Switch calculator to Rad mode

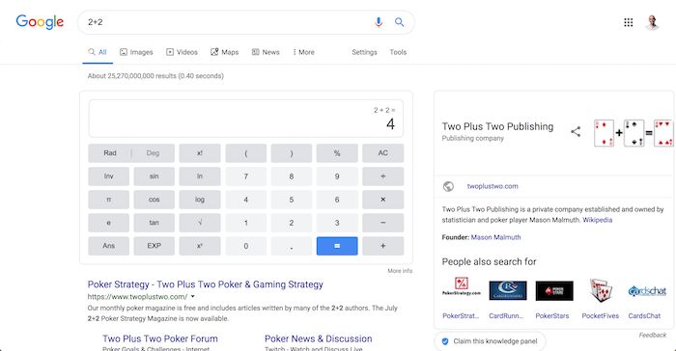pos(110,153)
